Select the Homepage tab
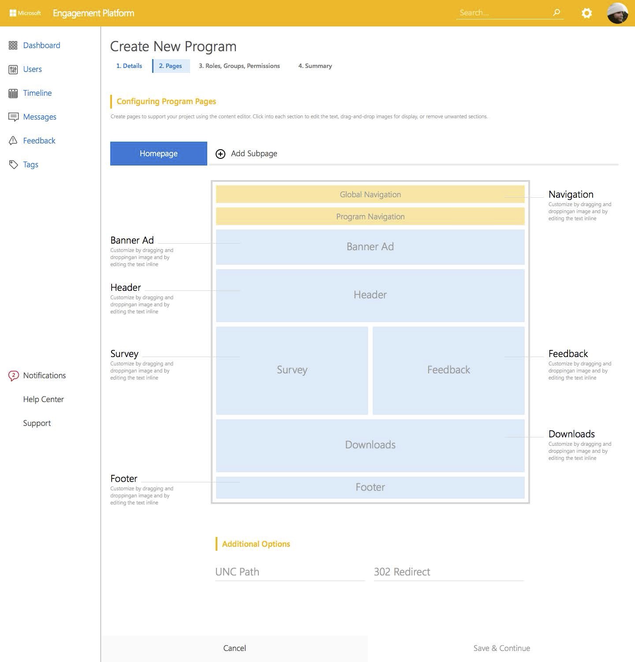This screenshot has width=635, height=662. 159,154
